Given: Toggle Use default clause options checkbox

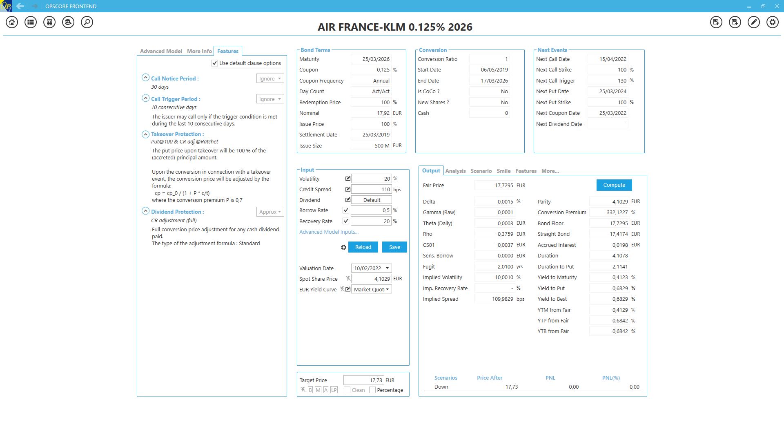Looking at the screenshot, I should [214, 63].
